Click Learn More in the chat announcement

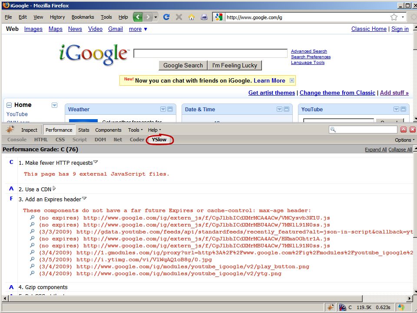[269, 81]
